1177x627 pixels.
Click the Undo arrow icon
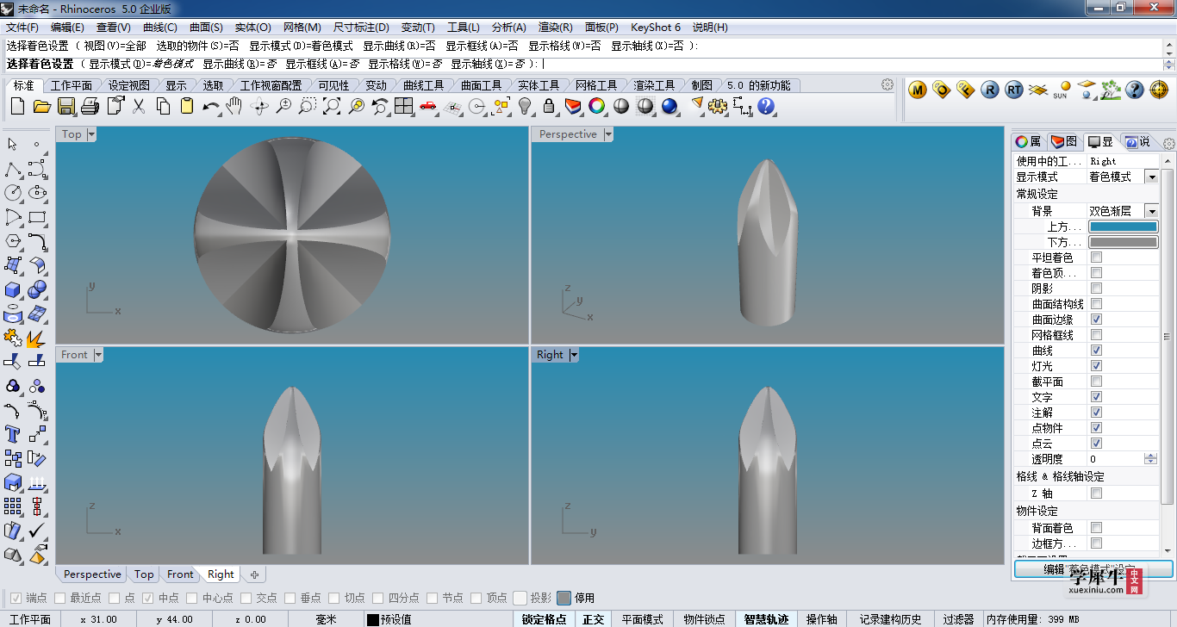[x=211, y=106]
